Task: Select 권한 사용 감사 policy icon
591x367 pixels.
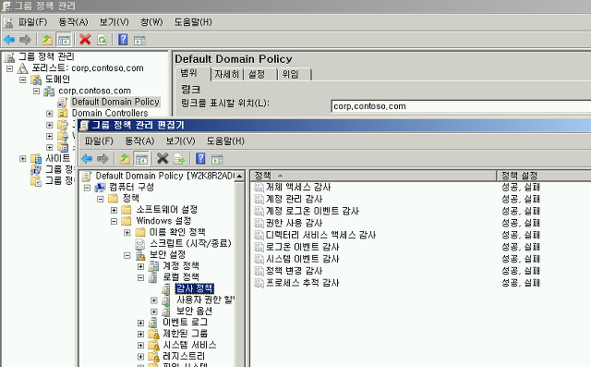Action: 259,223
